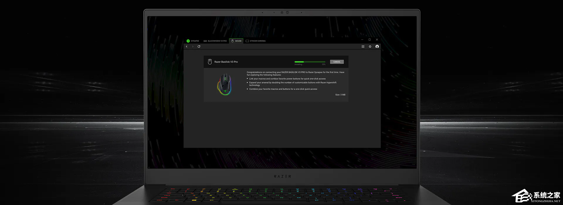The height and width of the screenshot is (205, 563).
Task: Open the Synapse tab
Action: tap(193, 41)
